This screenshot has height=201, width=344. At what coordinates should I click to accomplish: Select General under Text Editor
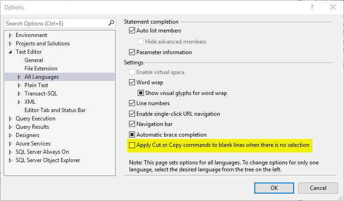(x=34, y=60)
